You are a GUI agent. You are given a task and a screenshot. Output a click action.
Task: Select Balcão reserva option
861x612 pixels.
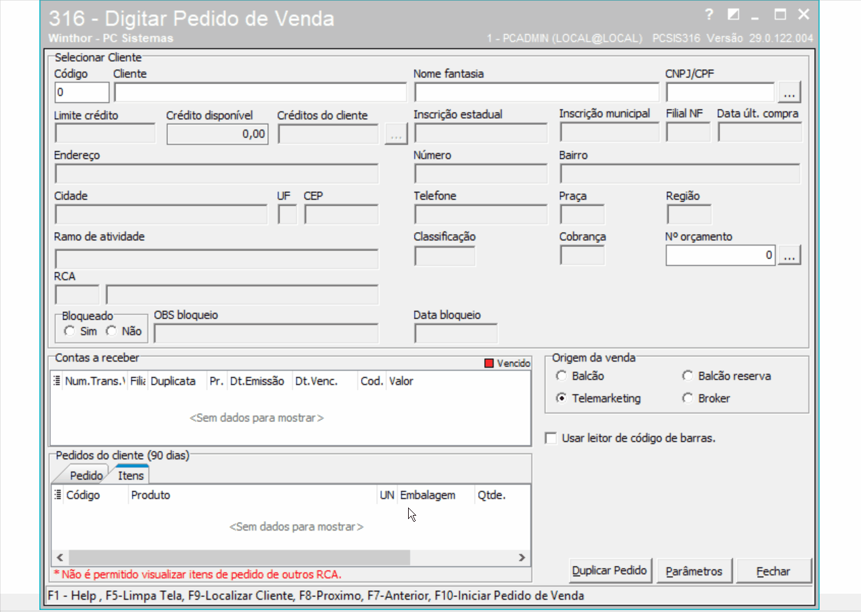coord(687,376)
